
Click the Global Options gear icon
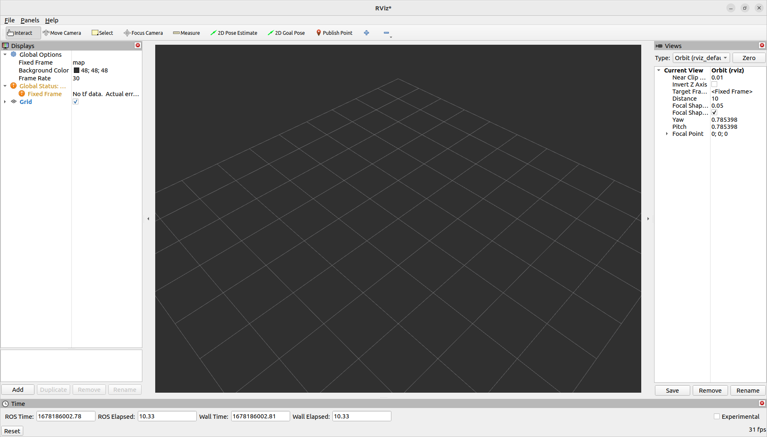point(14,54)
